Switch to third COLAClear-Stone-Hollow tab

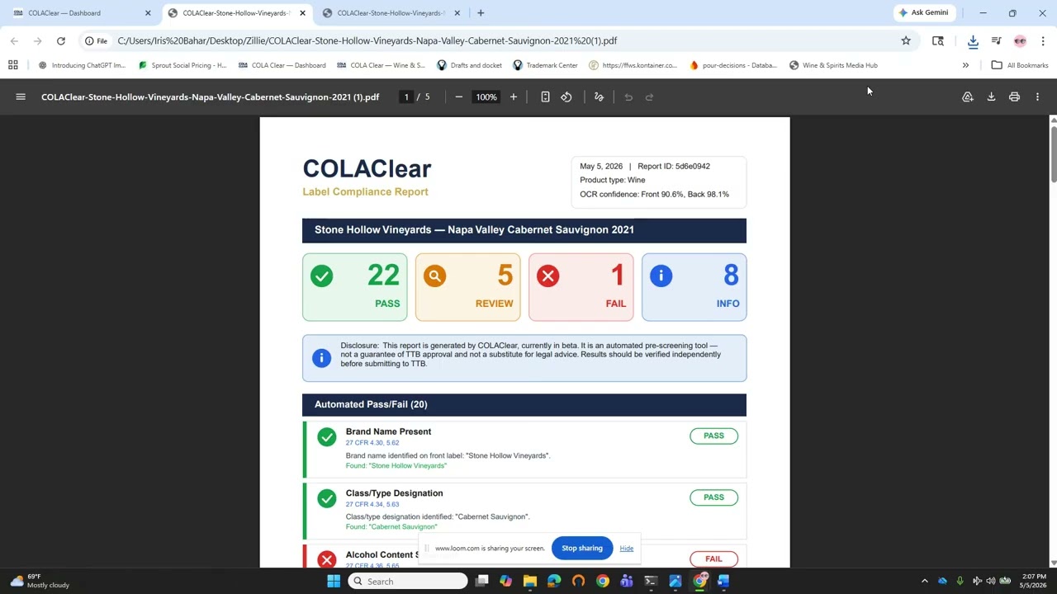tap(390, 12)
